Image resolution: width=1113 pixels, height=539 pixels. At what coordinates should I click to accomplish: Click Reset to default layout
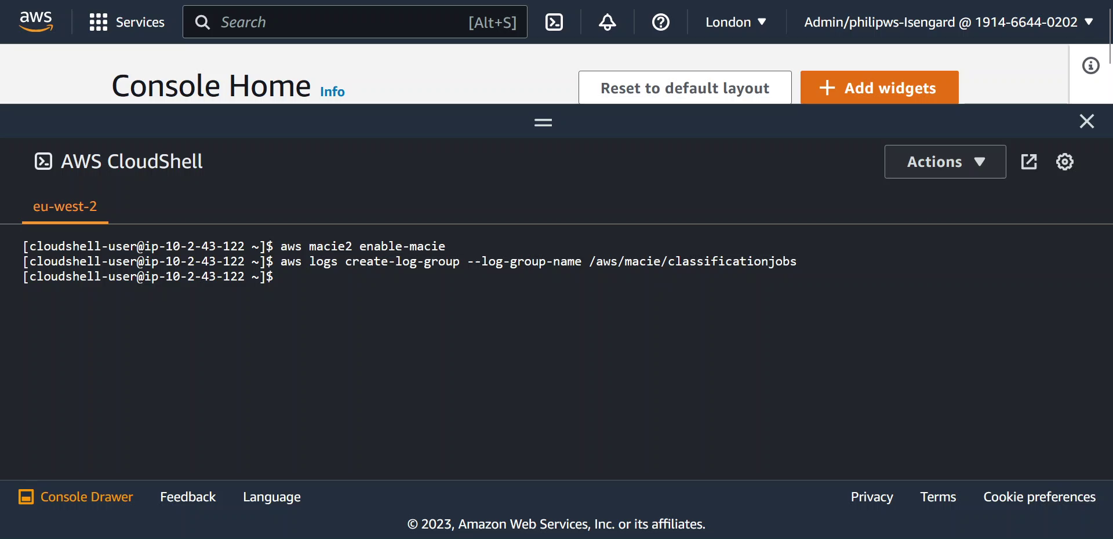pyautogui.click(x=685, y=88)
